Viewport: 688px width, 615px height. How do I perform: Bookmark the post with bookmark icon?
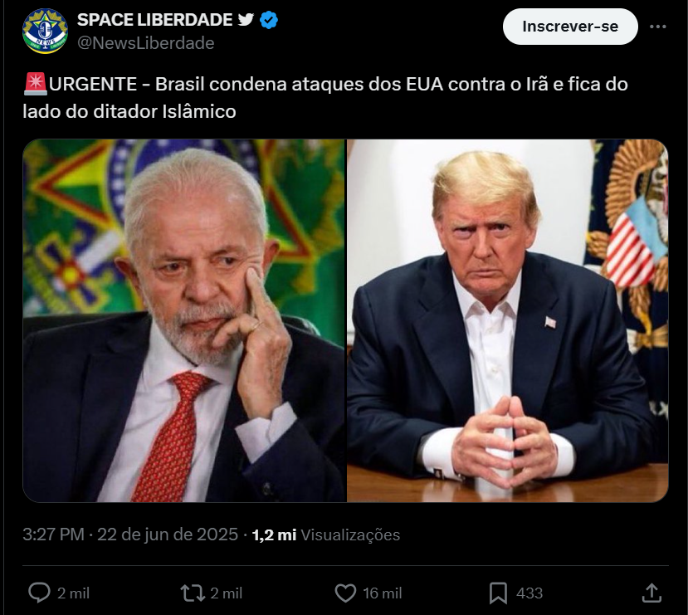[498, 593]
